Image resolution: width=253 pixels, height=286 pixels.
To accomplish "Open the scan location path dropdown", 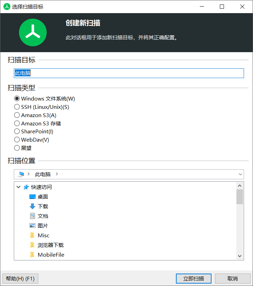I will [x=240, y=174].
